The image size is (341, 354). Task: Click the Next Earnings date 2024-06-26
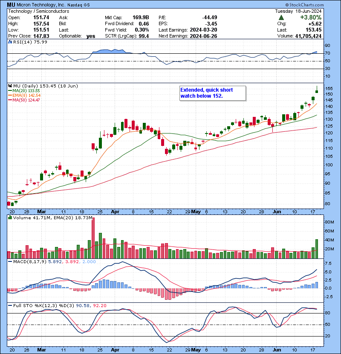[x=203, y=36]
